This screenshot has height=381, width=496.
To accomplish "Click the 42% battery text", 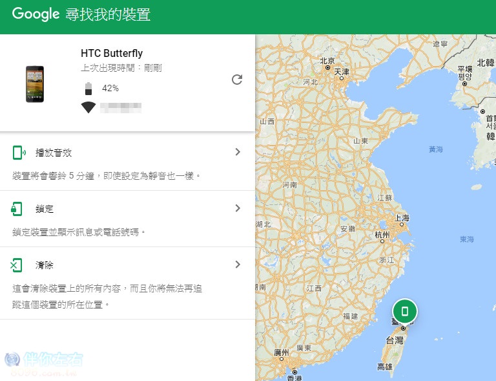I will click(x=110, y=88).
